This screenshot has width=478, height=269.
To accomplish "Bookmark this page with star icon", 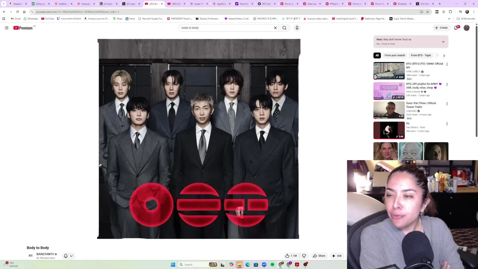I will pyautogui.click(x=428, y=12).
